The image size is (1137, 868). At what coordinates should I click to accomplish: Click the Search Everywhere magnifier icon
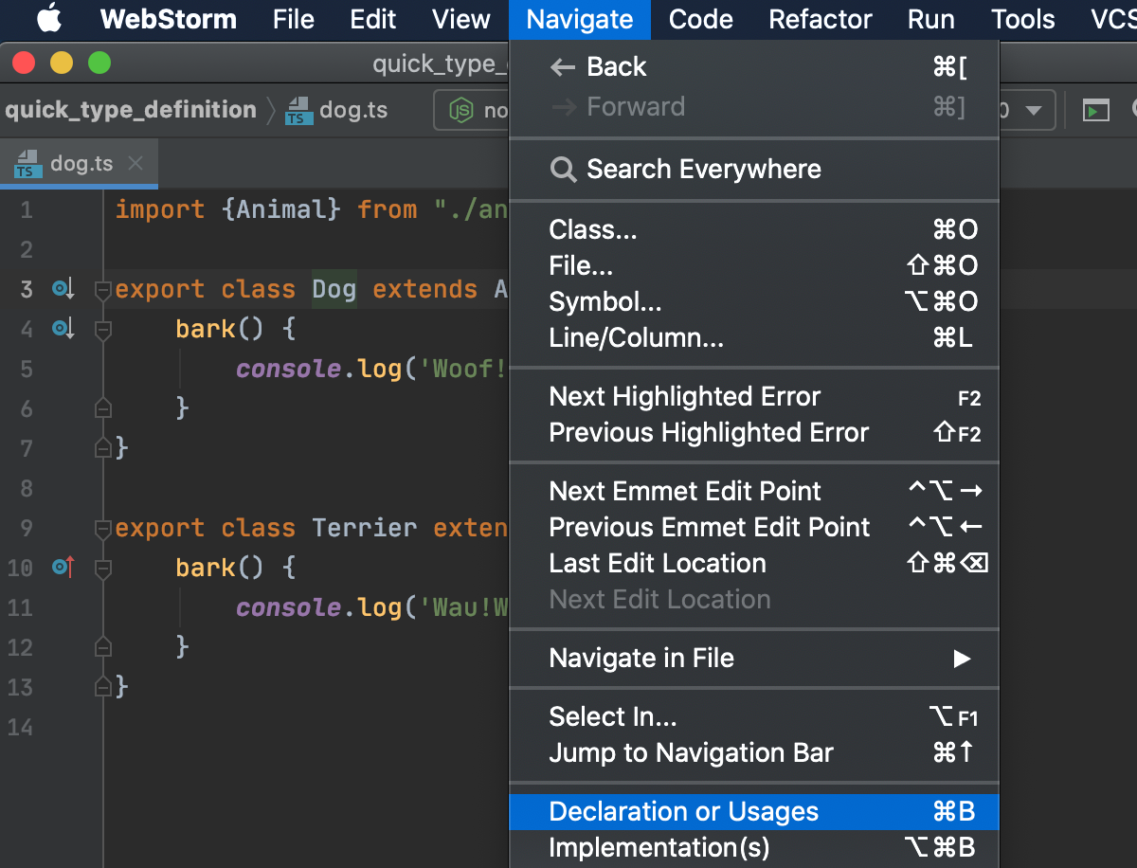(563, 170)
